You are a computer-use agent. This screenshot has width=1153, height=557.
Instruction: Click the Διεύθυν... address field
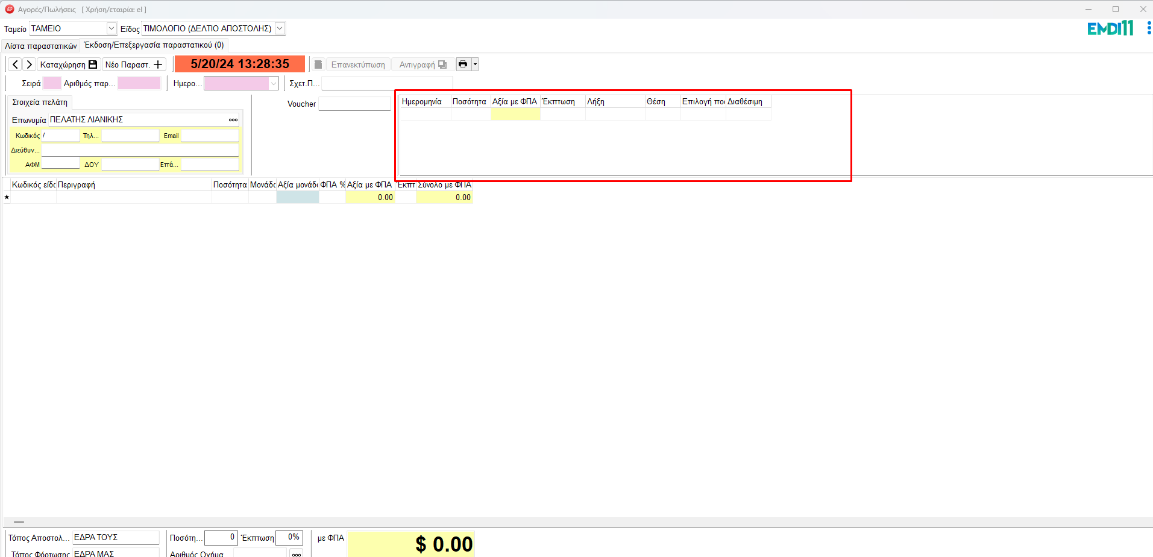pyautogui.click(x=140, y=150)
